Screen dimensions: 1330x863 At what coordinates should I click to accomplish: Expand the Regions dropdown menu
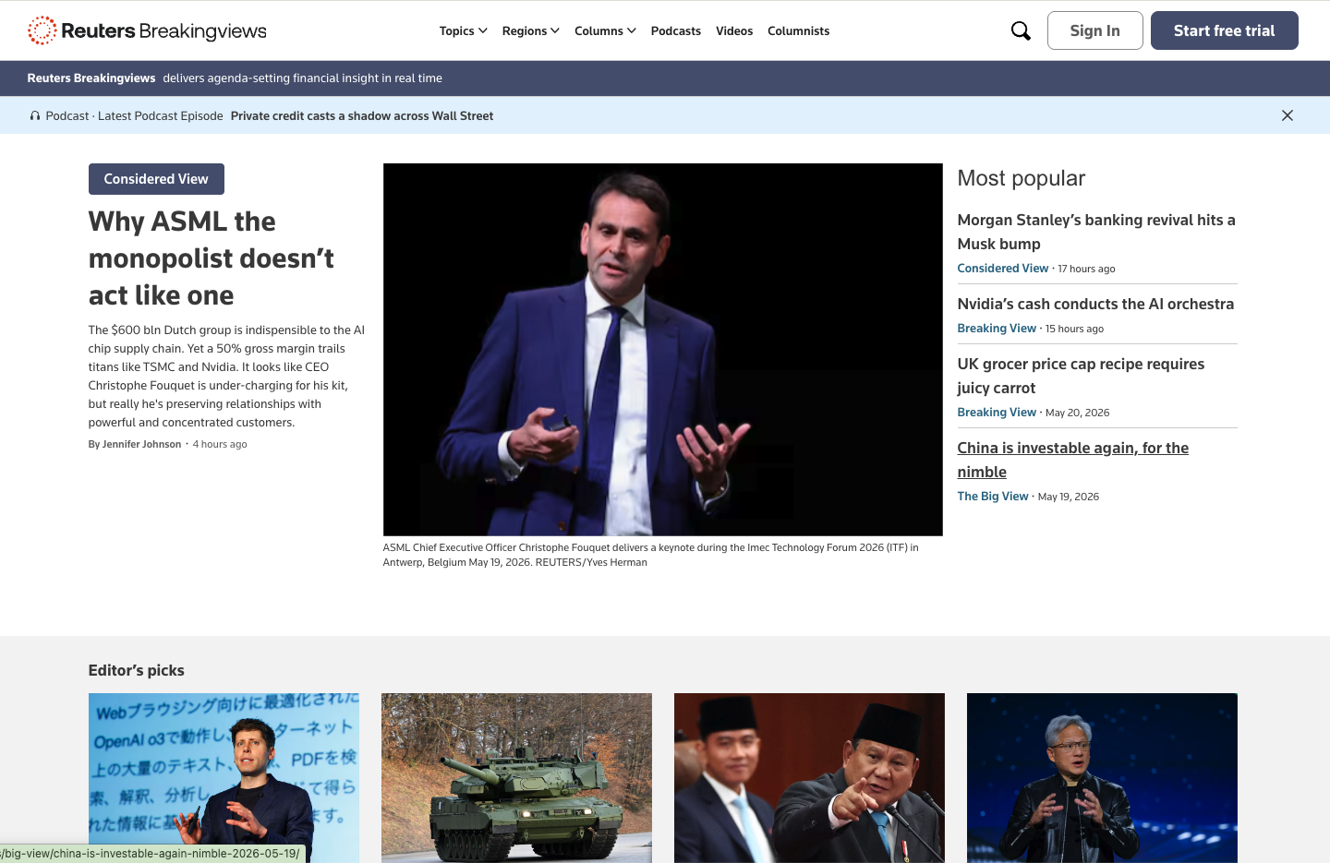point(531,30)
